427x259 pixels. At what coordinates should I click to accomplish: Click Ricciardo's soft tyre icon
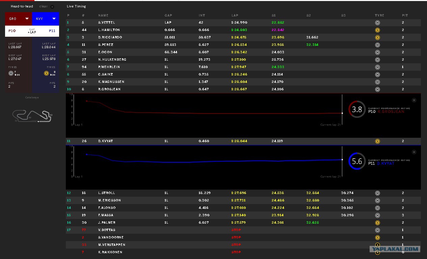377,38
